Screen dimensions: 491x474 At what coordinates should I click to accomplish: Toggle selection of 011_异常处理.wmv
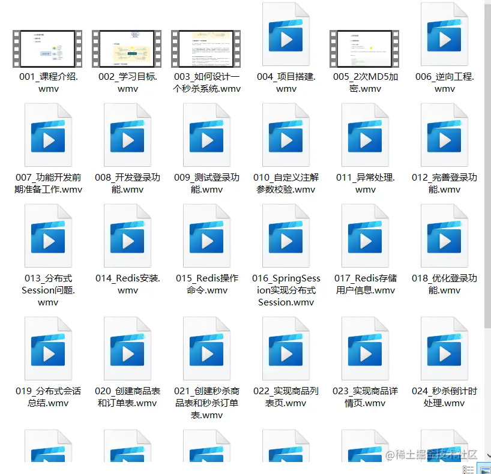pyautogui.click(x=366, y=135)
